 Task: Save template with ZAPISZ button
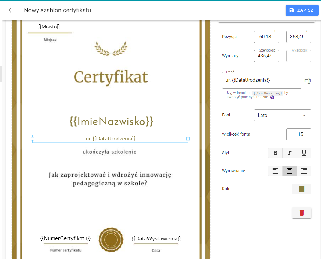point(302,10)
